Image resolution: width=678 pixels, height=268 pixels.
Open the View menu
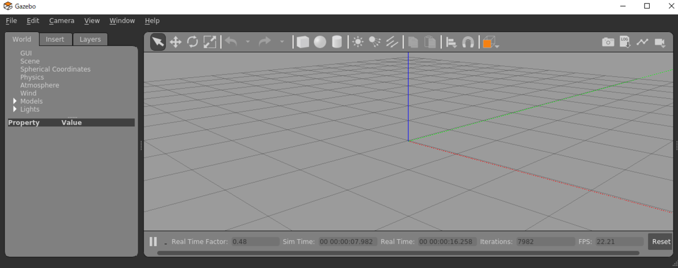(x=92, y=20)
